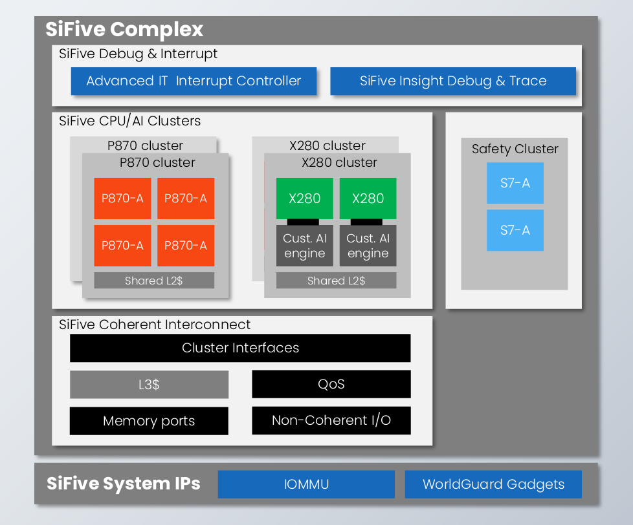Select the upper S7-A block
Viewport: 633px width, 525px height.
tap(515, 183)
